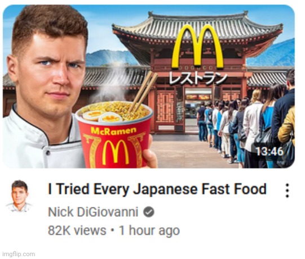Click the verified checkmark badge
The height and width of the screenshot is (259, 305).
click(149, 212)
